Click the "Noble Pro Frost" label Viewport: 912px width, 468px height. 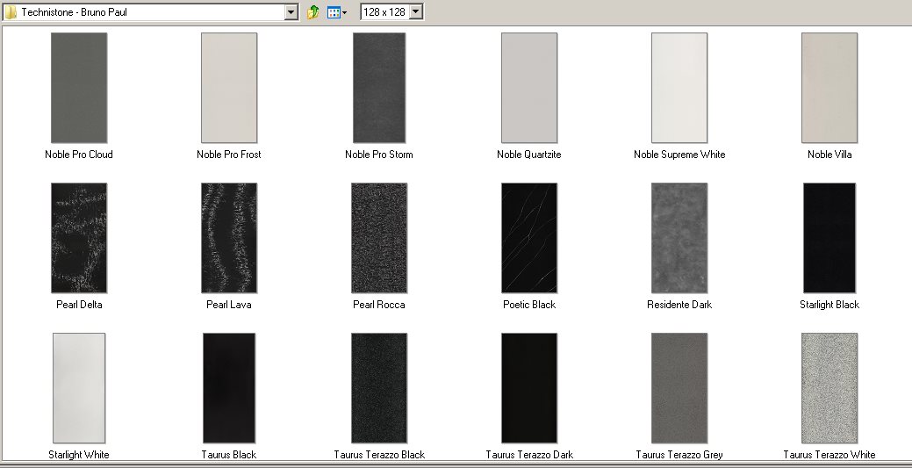229,155
